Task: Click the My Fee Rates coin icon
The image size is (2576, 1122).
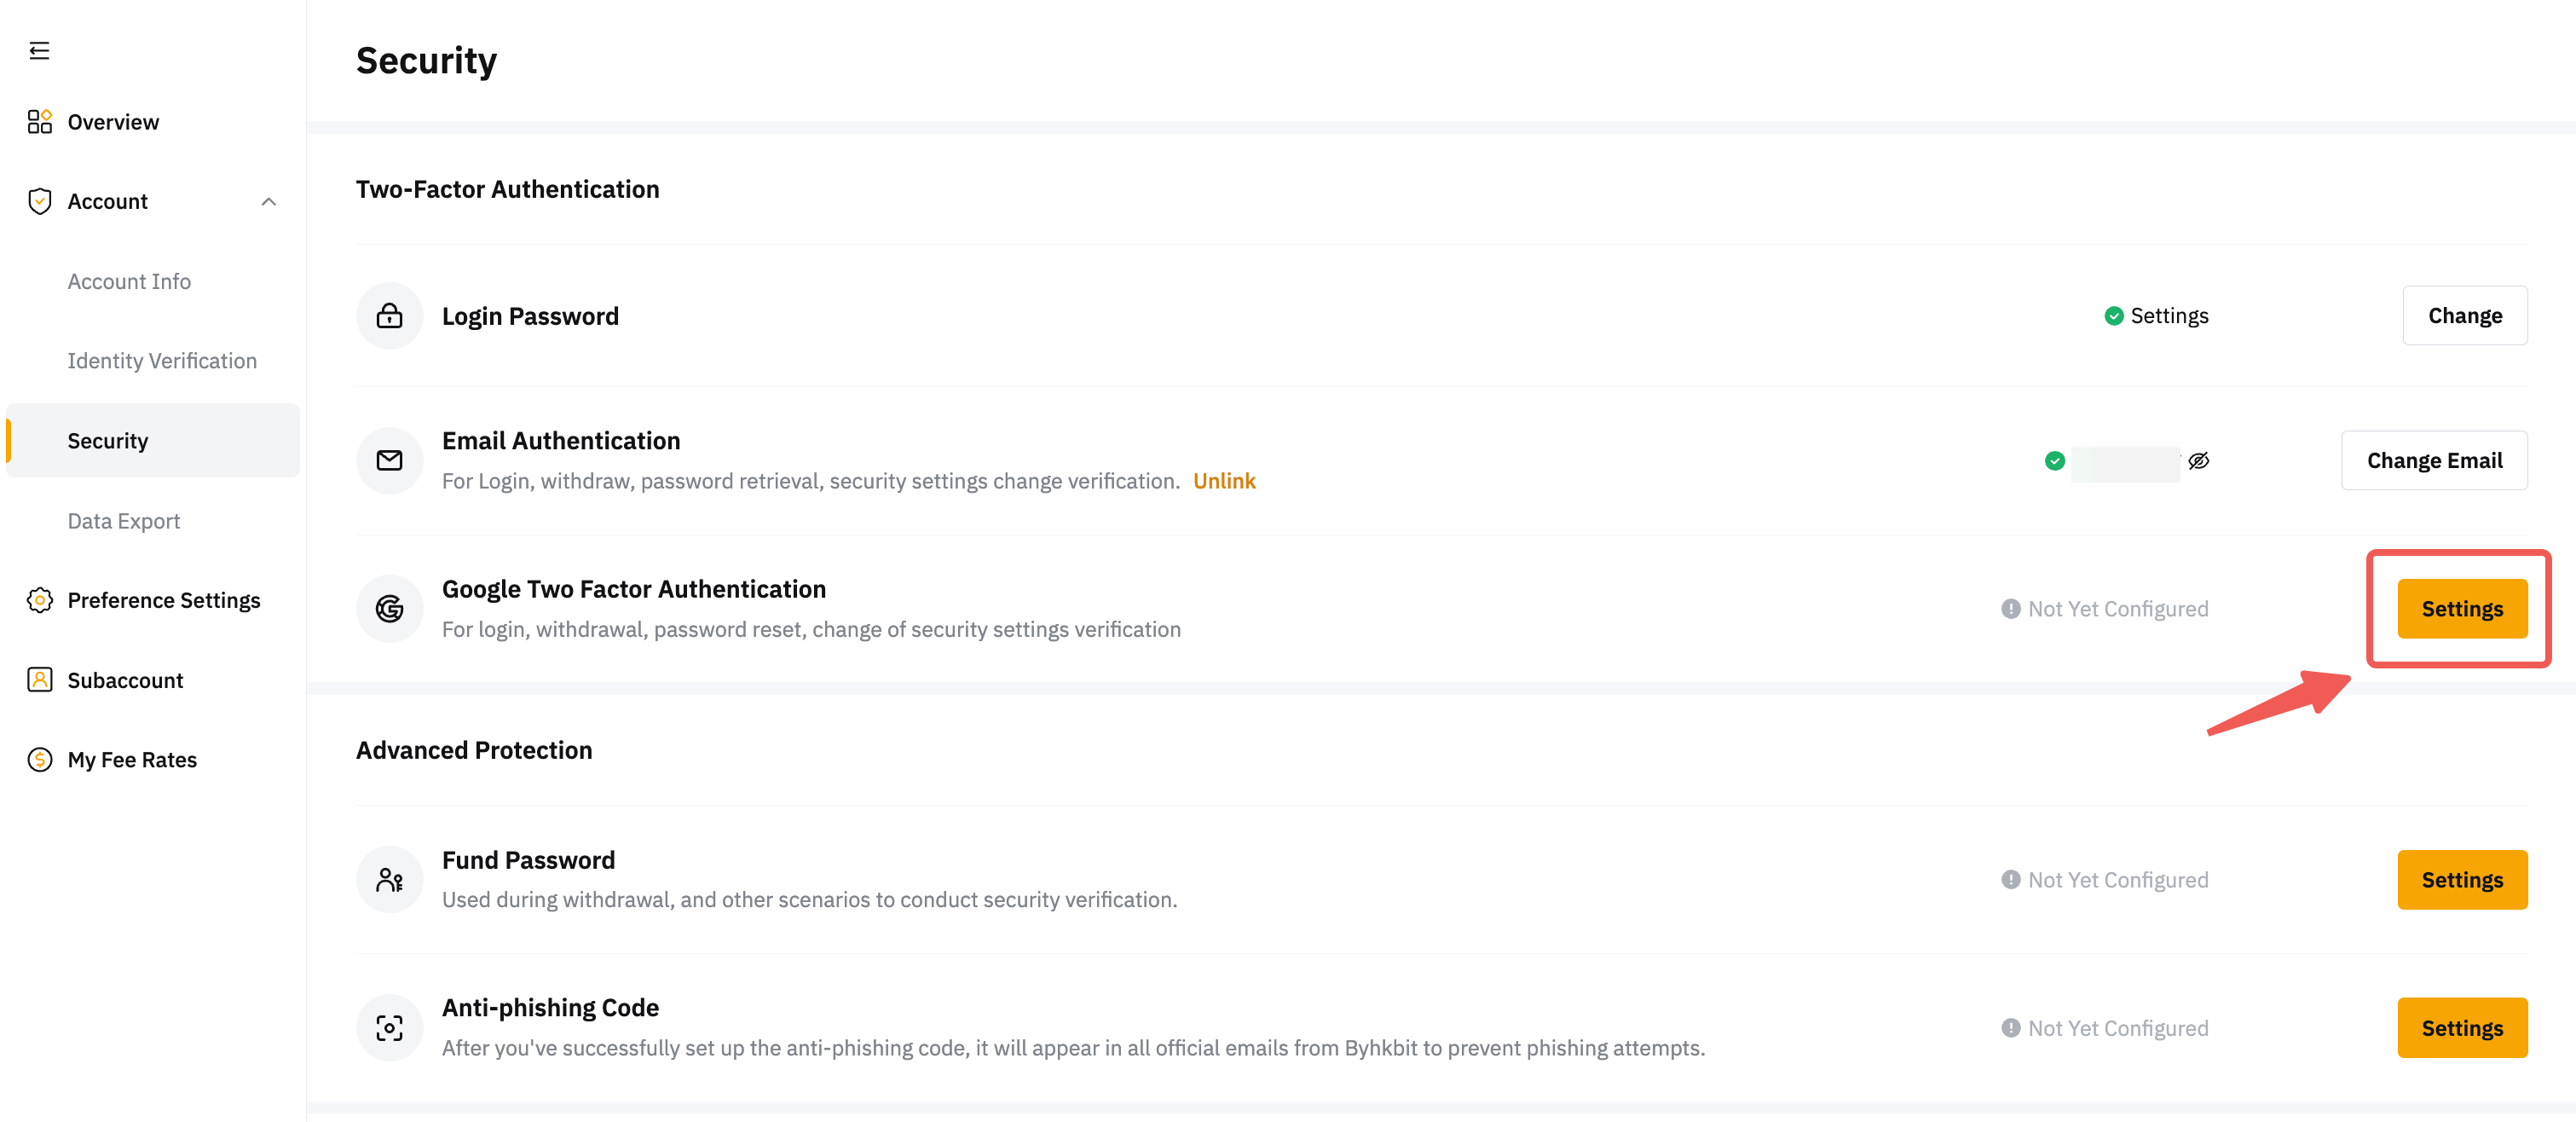Action: pyautogui.click(x=39, y=760)
